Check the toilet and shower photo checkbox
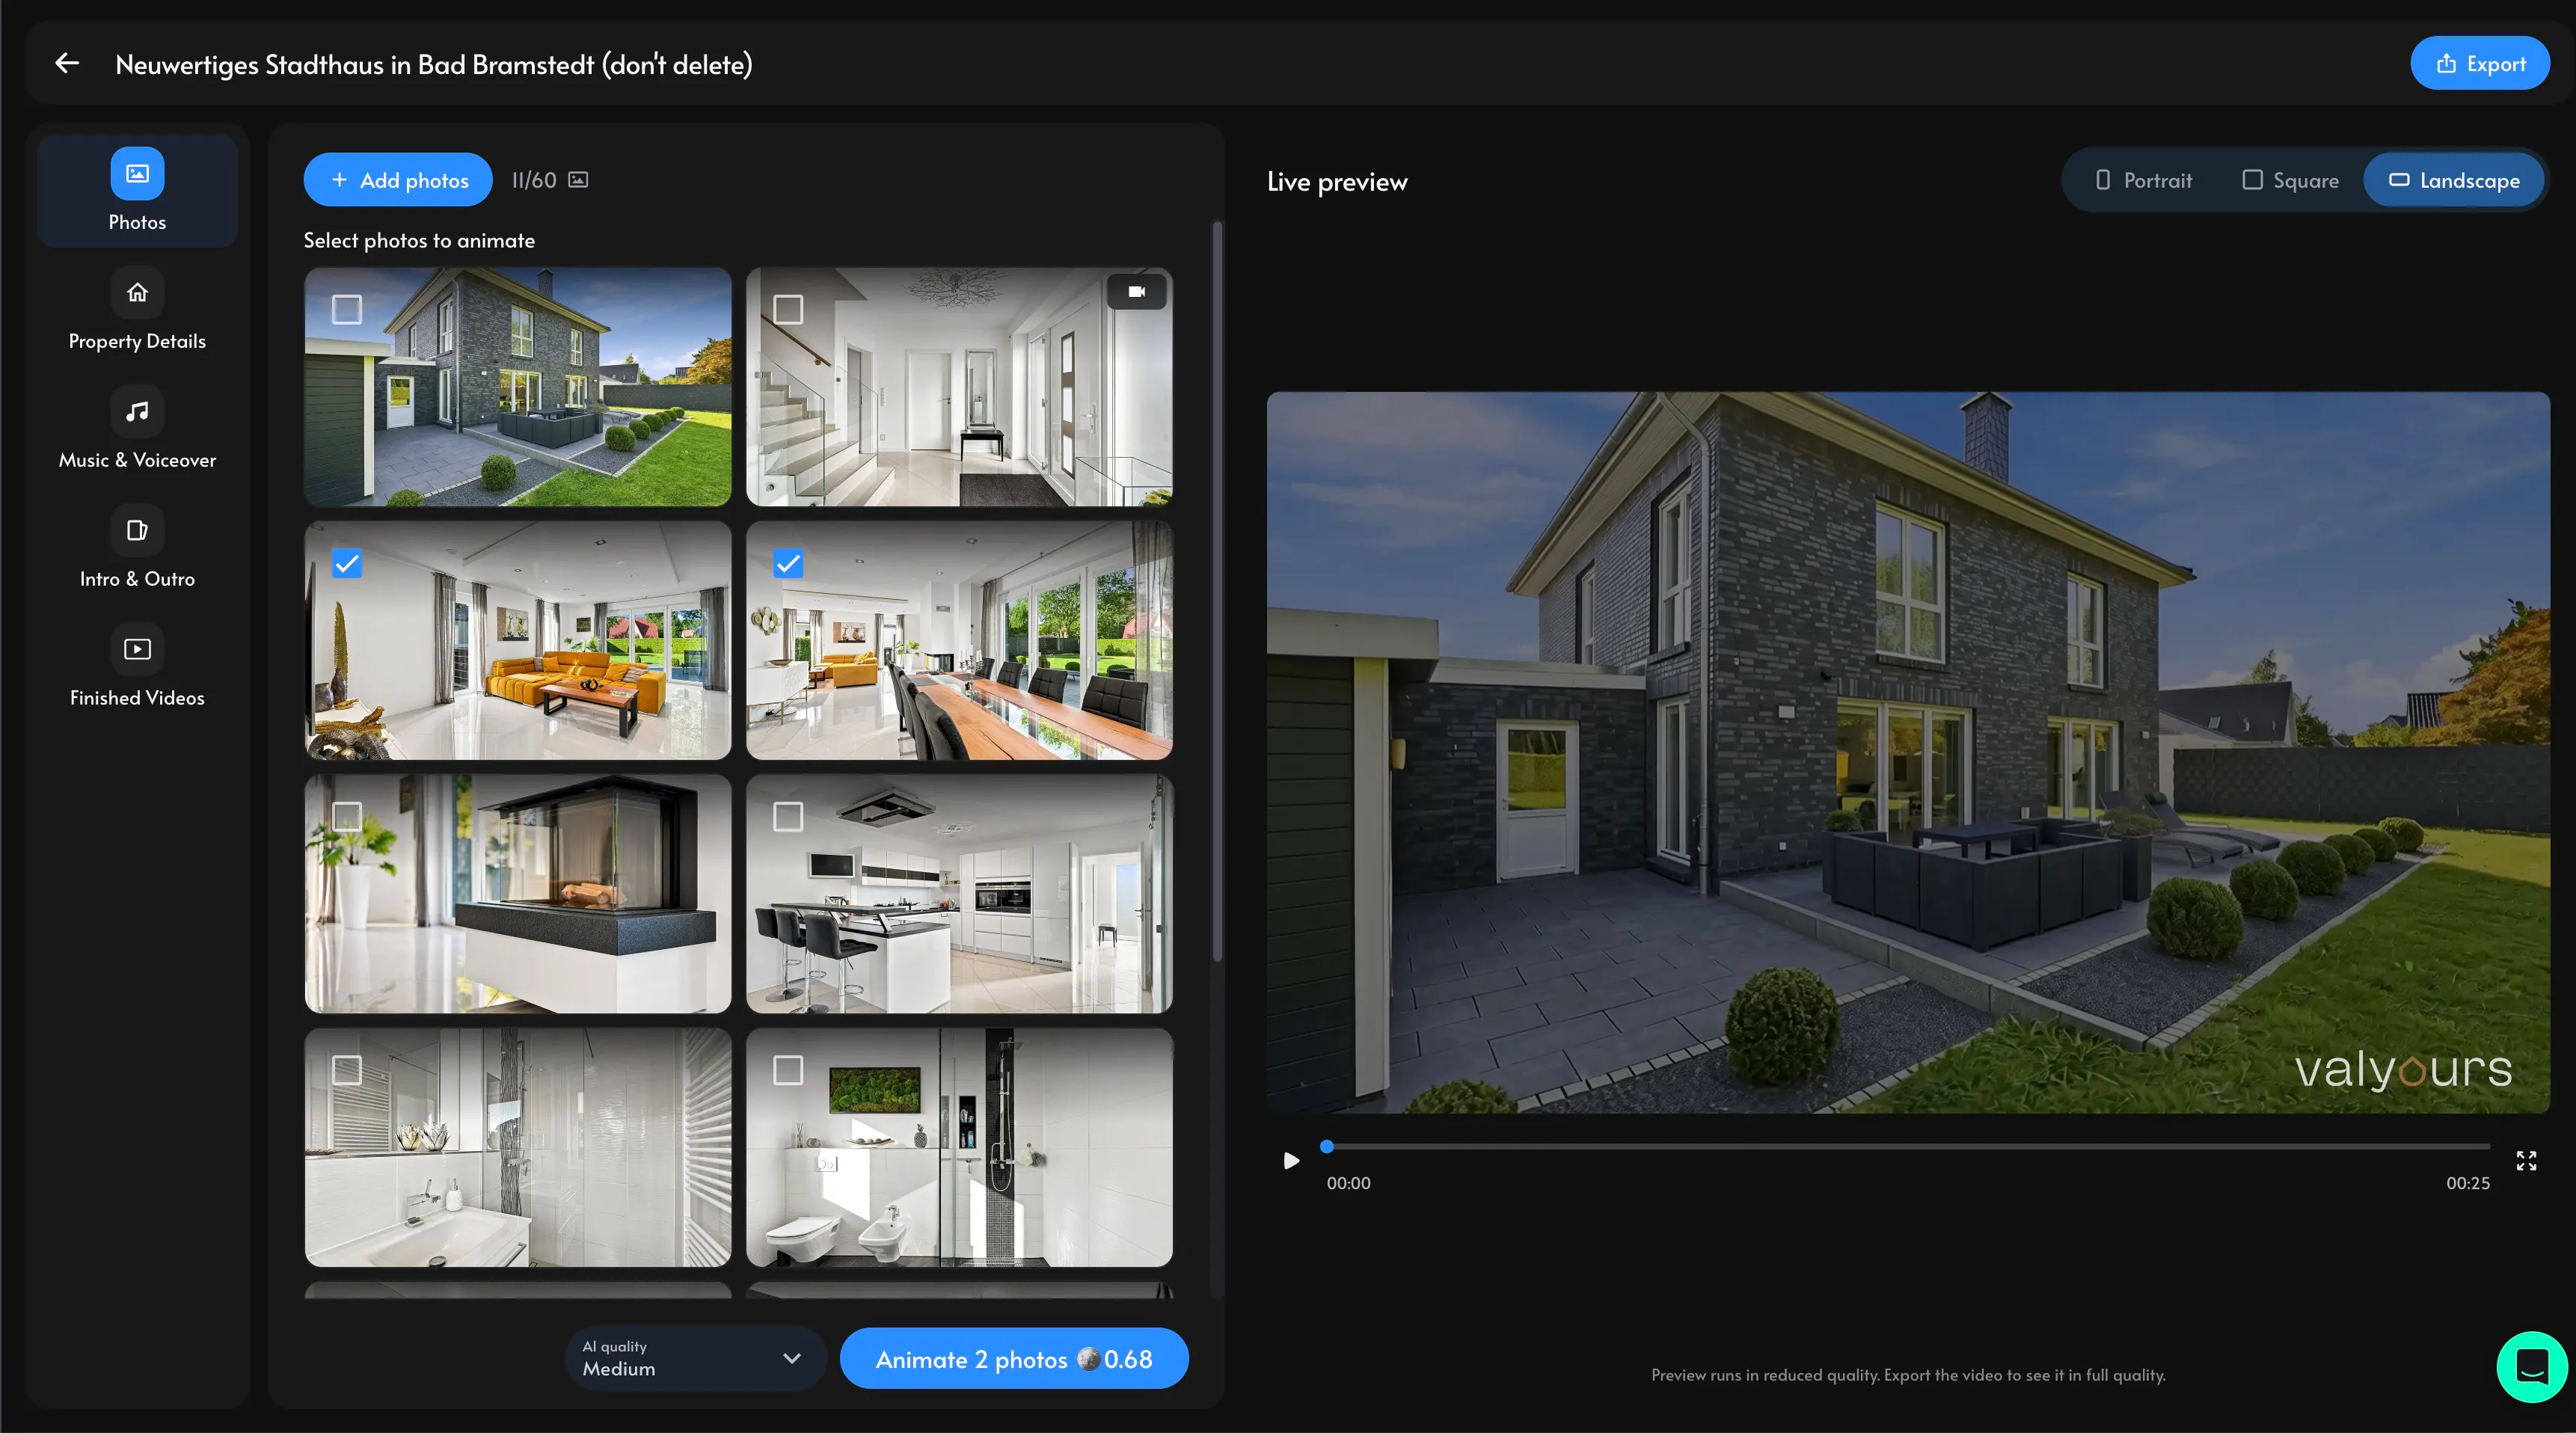This screenshot has width=2576, height=1433. point(788,1070)
